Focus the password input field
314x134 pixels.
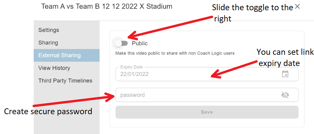[207, 95]
